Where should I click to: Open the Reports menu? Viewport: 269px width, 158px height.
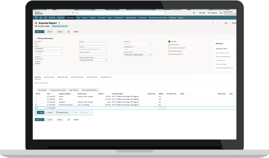(x=85, y=18)
